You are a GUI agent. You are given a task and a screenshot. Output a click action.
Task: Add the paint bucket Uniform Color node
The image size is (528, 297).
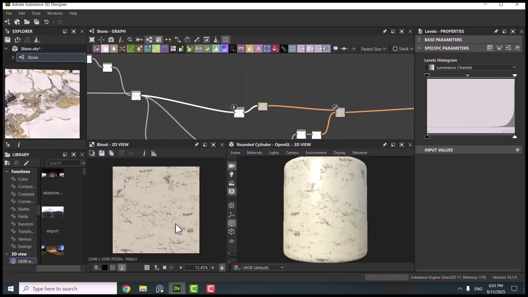click(x=275, y=49)
